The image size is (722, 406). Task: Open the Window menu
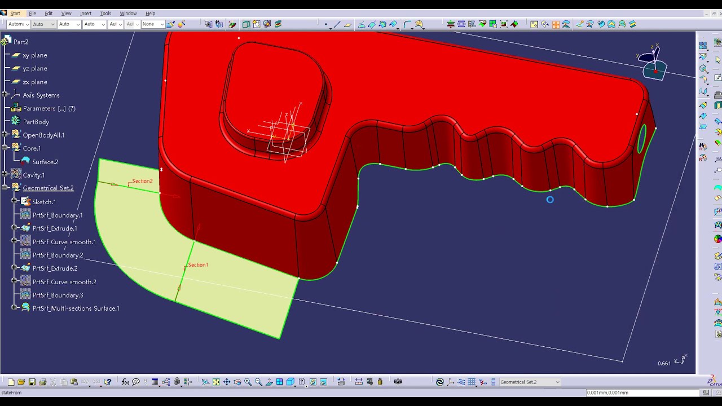pyautogui.click(x=128, y=13)
